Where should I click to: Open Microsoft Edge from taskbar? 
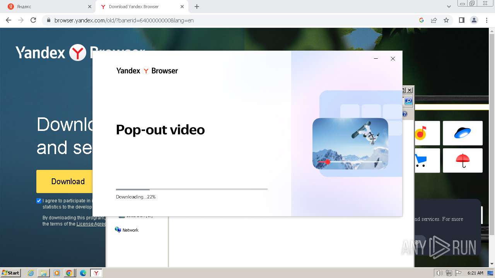tap(83, 273)
